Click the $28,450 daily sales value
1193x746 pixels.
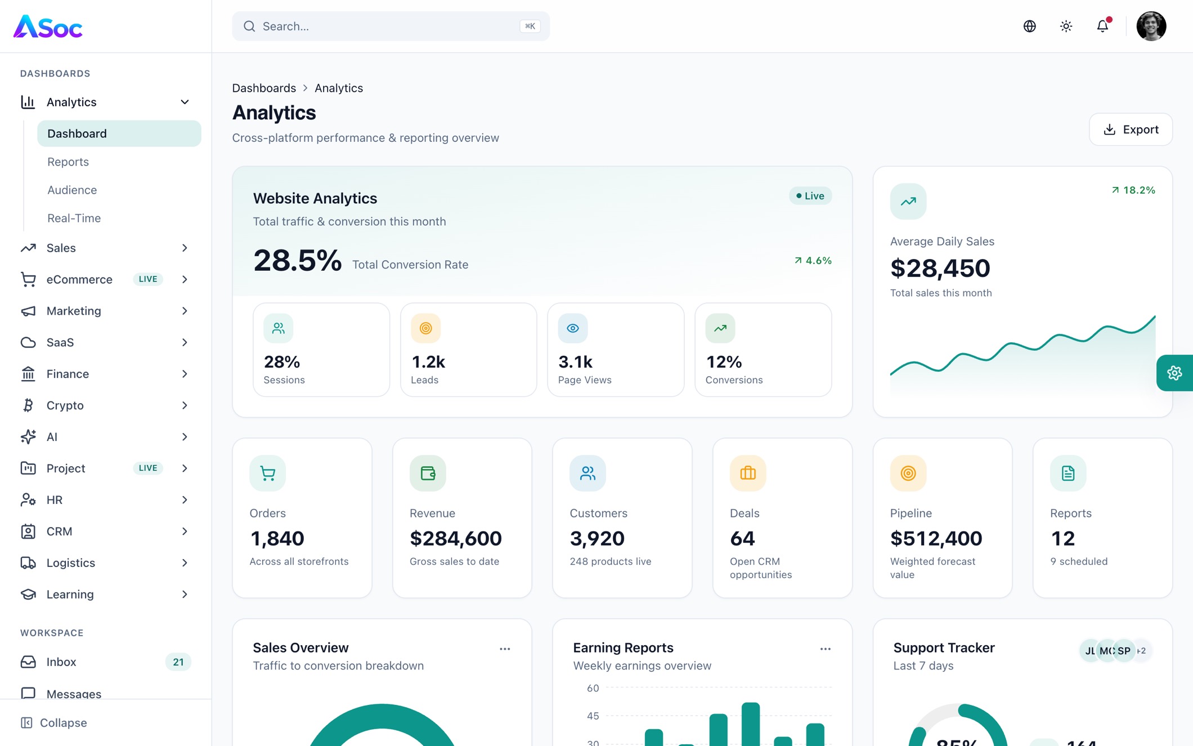click(940, 268)
